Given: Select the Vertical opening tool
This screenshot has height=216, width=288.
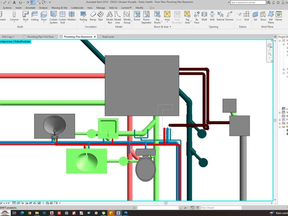Looking at the screenshot, I should point(220,16).
